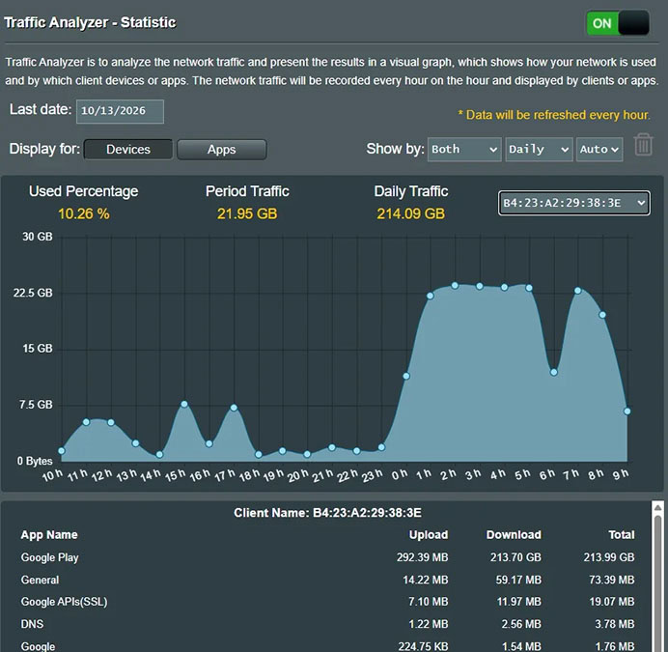The width and height of the screenshot is (668, 652).
Task: Click the 9h last data point
Action: (x=627, y=411)
